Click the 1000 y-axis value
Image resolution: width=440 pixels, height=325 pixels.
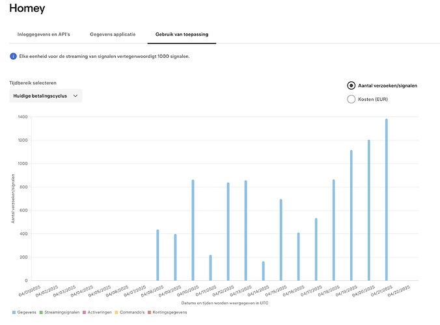click(x=23, y=164)
